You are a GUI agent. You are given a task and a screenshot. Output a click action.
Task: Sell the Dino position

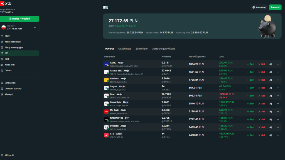point(262,96)
